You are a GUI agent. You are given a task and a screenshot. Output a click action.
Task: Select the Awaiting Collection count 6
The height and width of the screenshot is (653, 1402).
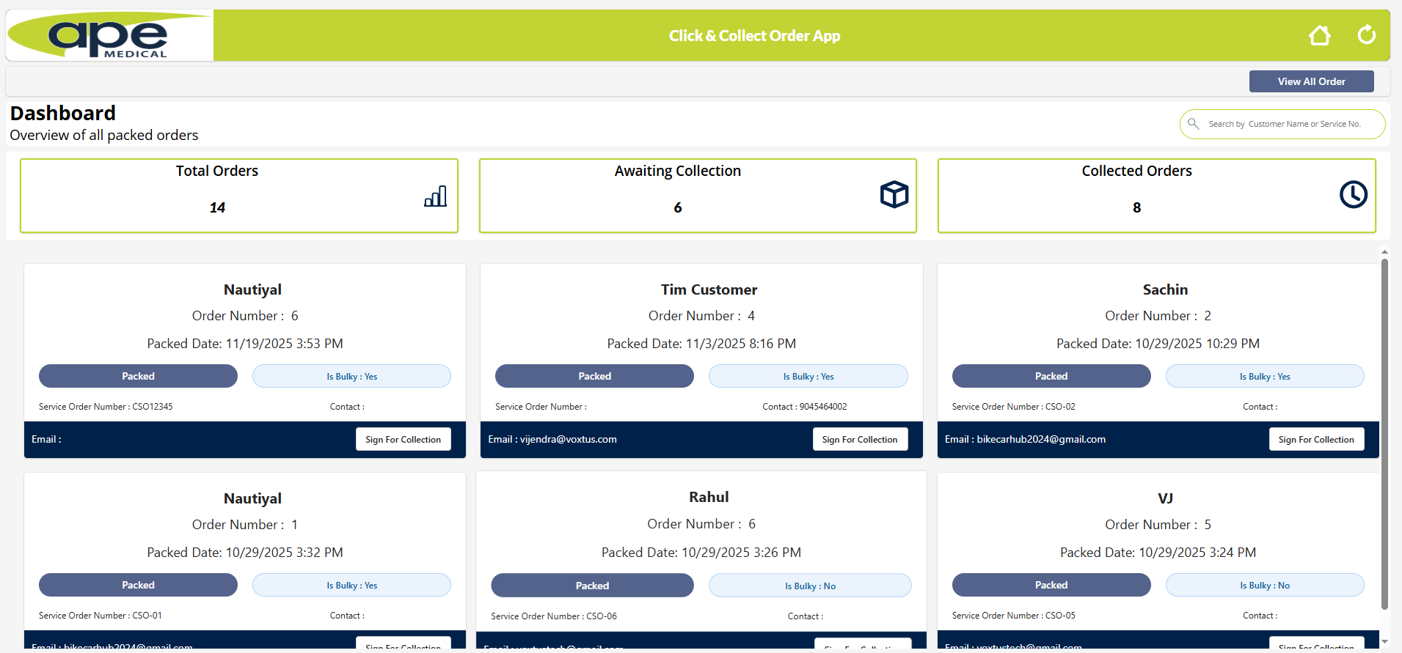click(678, 207)
